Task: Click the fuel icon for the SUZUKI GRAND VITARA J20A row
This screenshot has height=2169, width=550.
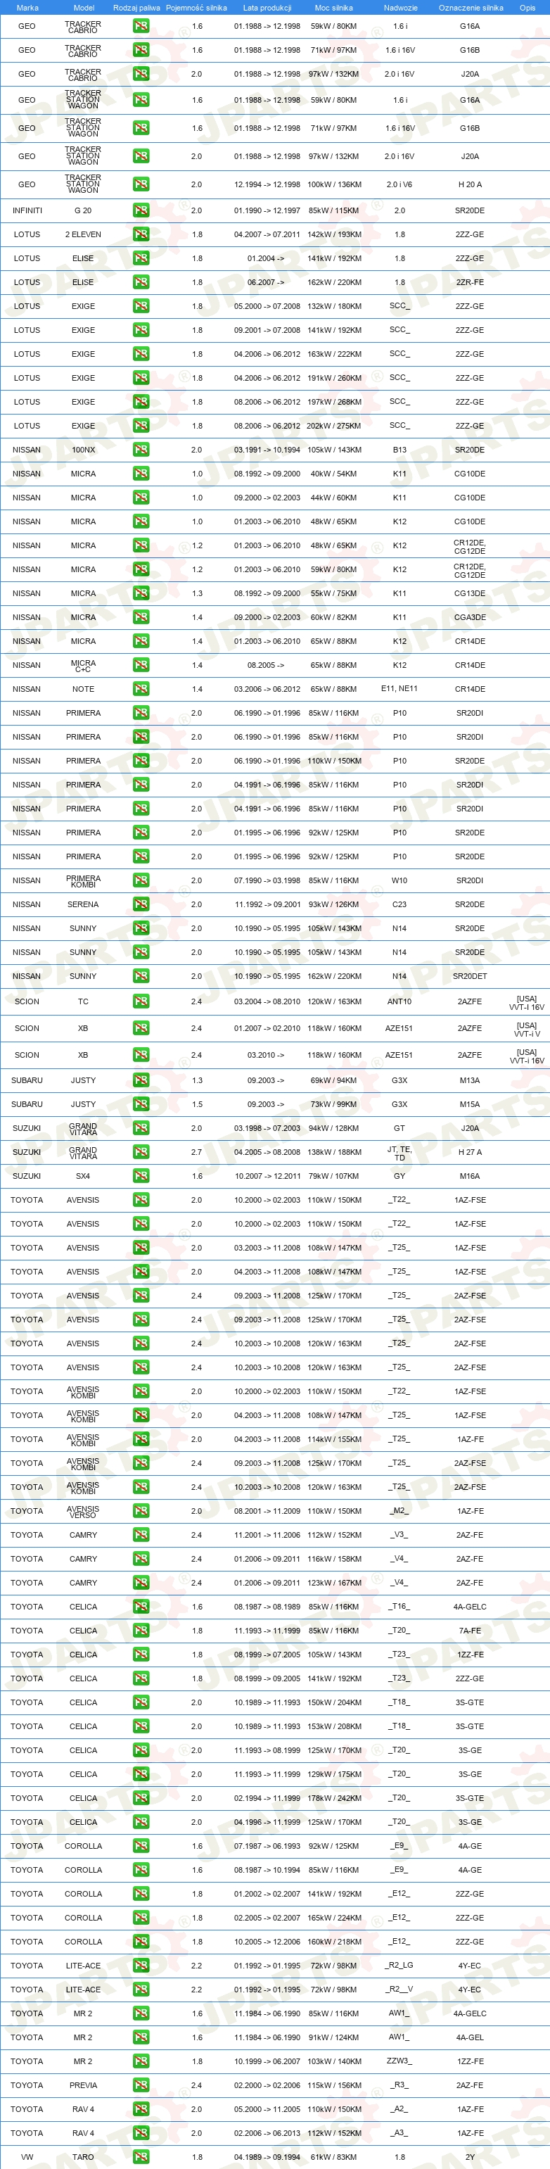Action: (x=141, y=1127)
